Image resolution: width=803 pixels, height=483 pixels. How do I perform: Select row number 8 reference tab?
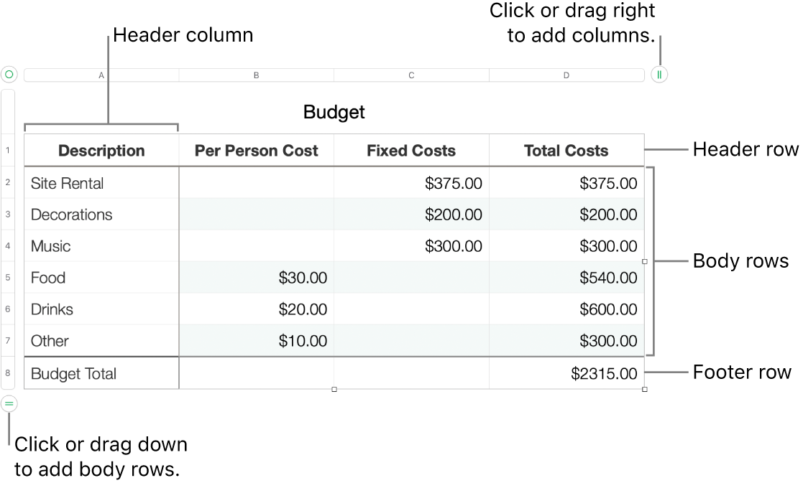tap(8, 373)
